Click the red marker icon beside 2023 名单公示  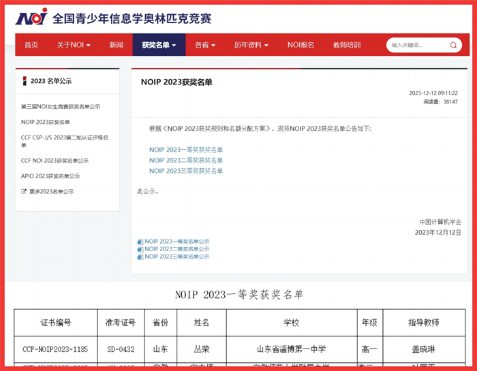coord(25,81)
